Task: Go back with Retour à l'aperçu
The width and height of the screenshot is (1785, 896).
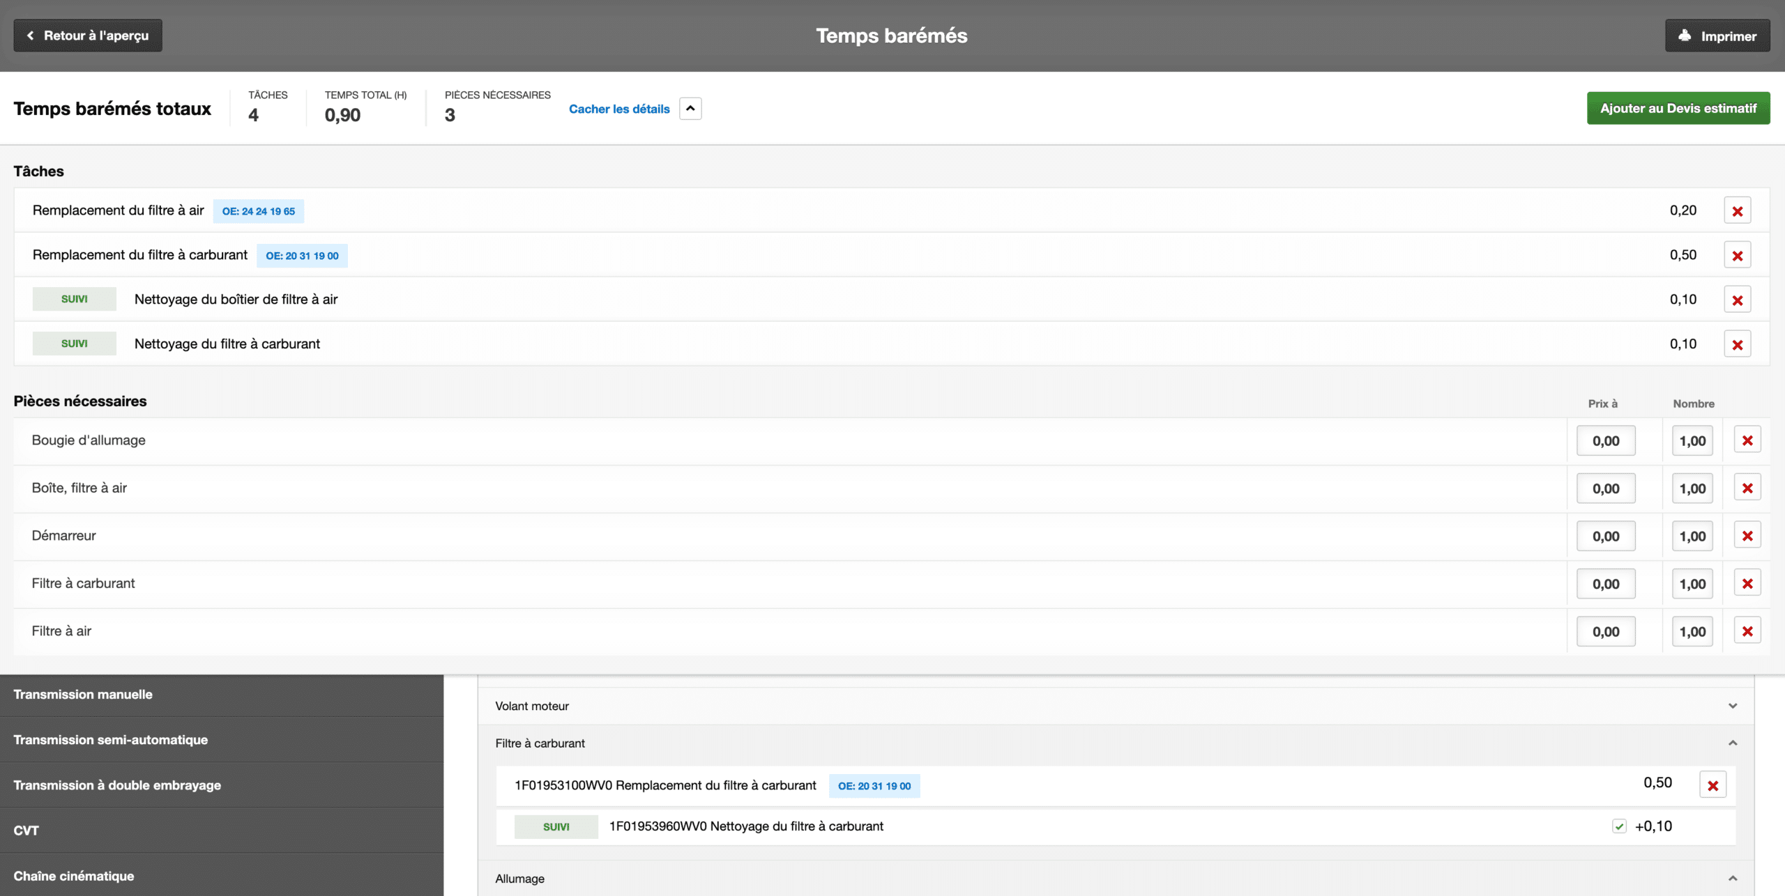Action: point(88,36)
